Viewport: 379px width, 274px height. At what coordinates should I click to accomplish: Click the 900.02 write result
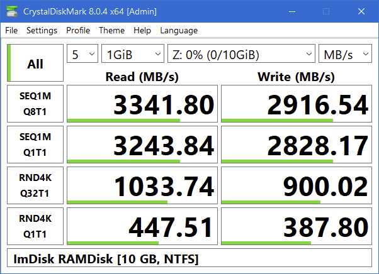coord(297,185)
